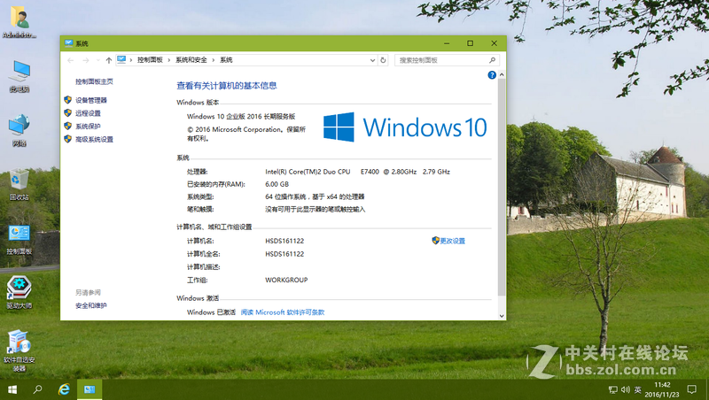Close the System window
Screen dimensions: 709x400
click(495, 43)
